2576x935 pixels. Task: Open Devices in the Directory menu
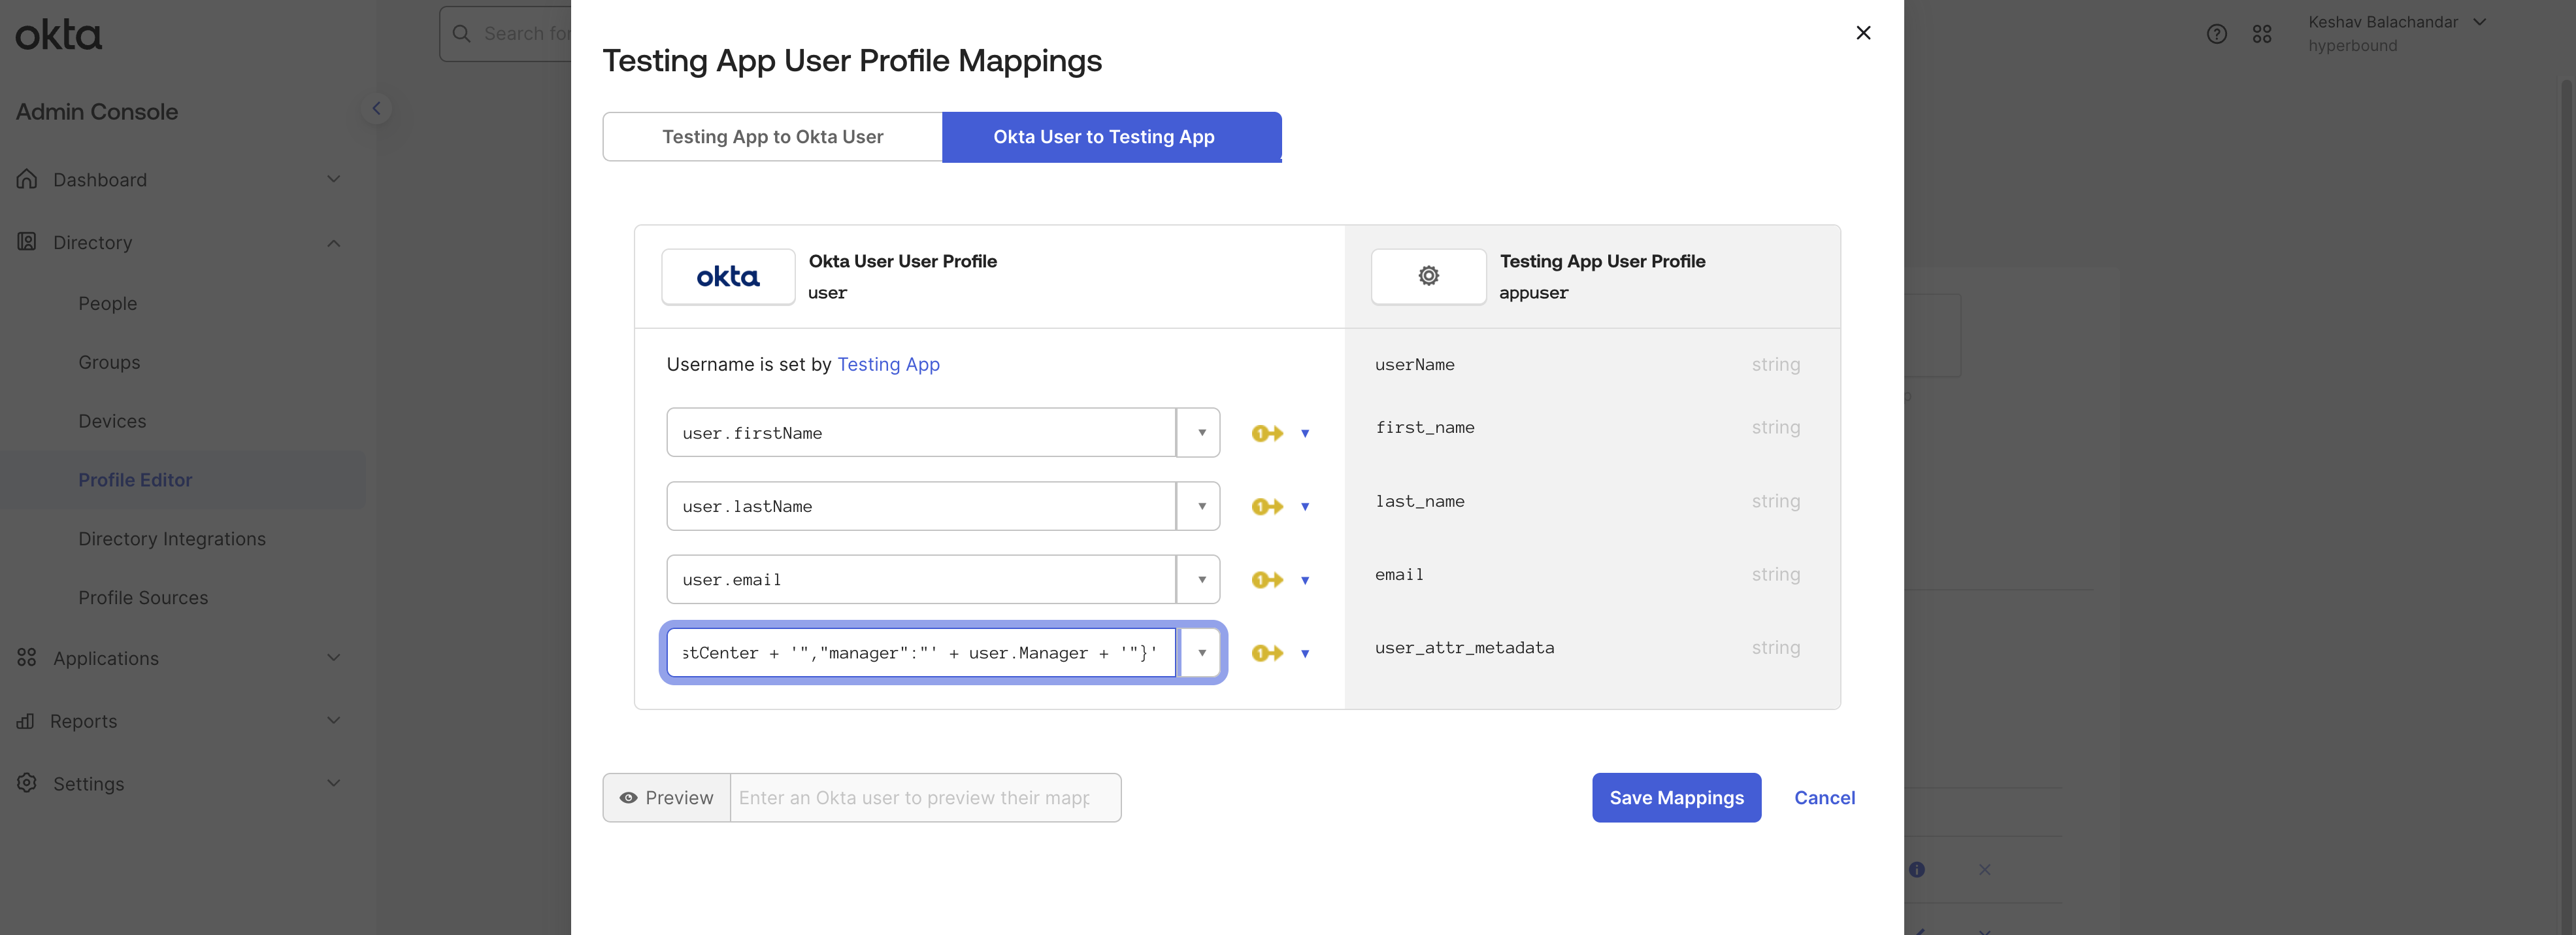[x=112, y=422]
